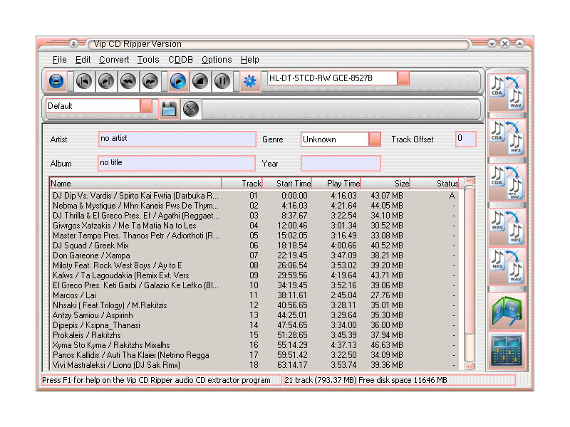Viewport: 570px width, 427px height.
Task: Open ripper settings via the gear icon
Action: (250, 80)
